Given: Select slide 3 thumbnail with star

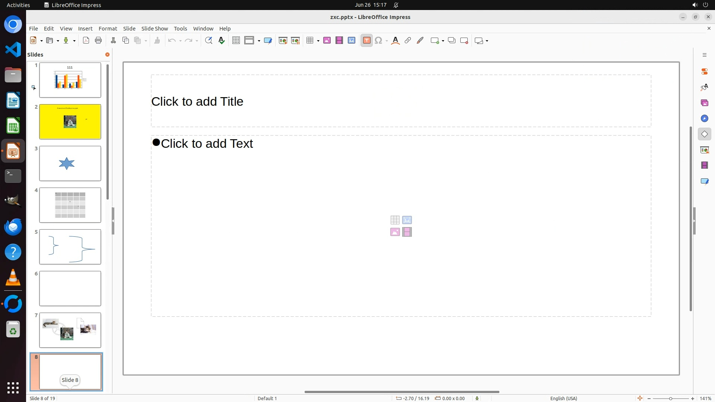Looking at the screenshot, I should tap(70, 163).
